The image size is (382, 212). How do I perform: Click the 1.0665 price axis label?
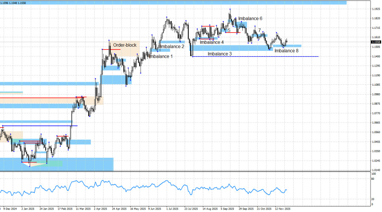tap(376, 123)
